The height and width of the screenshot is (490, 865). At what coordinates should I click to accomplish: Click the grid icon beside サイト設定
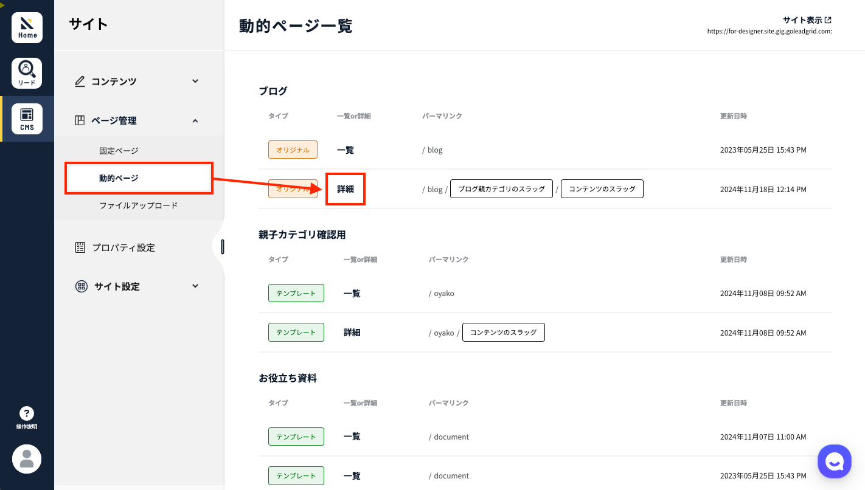point(81,286)
